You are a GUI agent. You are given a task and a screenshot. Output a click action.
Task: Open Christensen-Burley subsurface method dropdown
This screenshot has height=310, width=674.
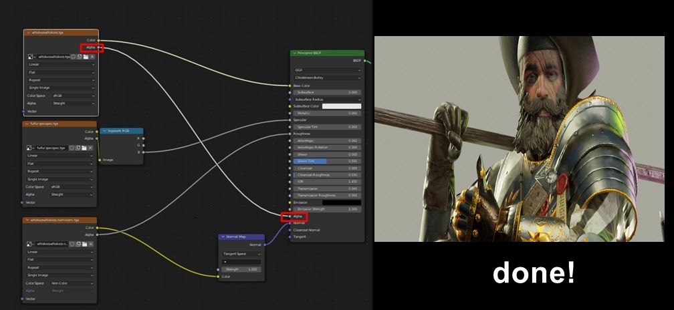point(328,77)
